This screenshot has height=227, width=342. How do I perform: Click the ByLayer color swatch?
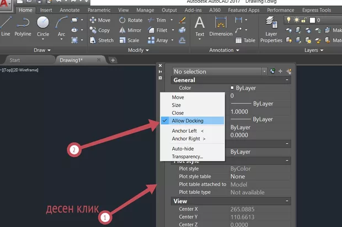[x=232, y=88]
